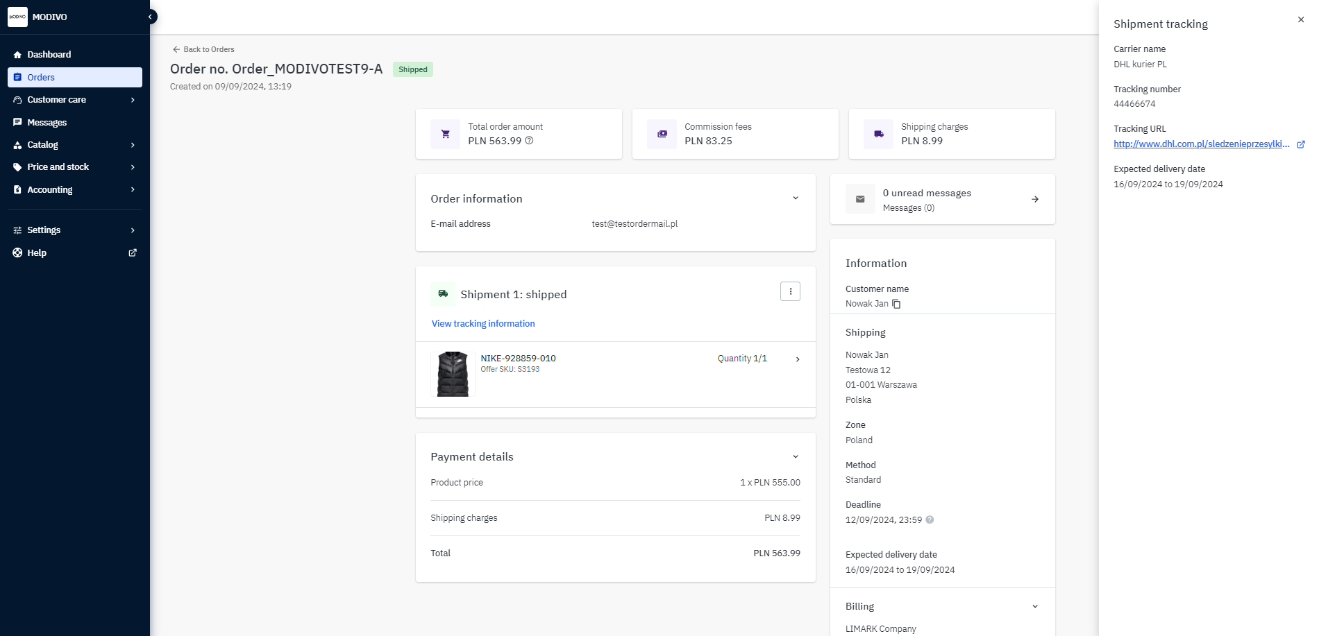Collapse the sidebar with the arrow icon
The image size is (1319, 636).
point(150,17)
